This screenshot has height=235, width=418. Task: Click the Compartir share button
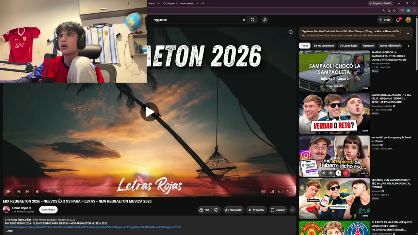point(233,210)
